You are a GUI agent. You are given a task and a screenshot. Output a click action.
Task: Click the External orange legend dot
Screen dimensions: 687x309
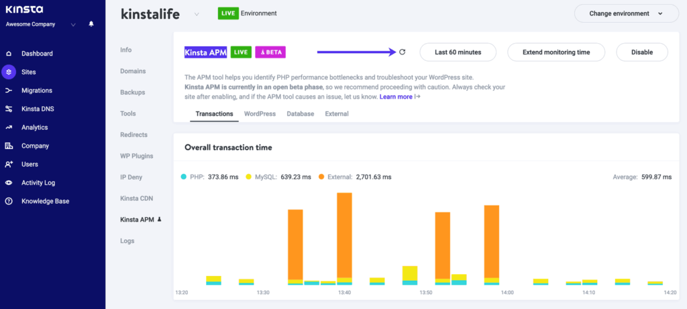(x=321, y=177)
